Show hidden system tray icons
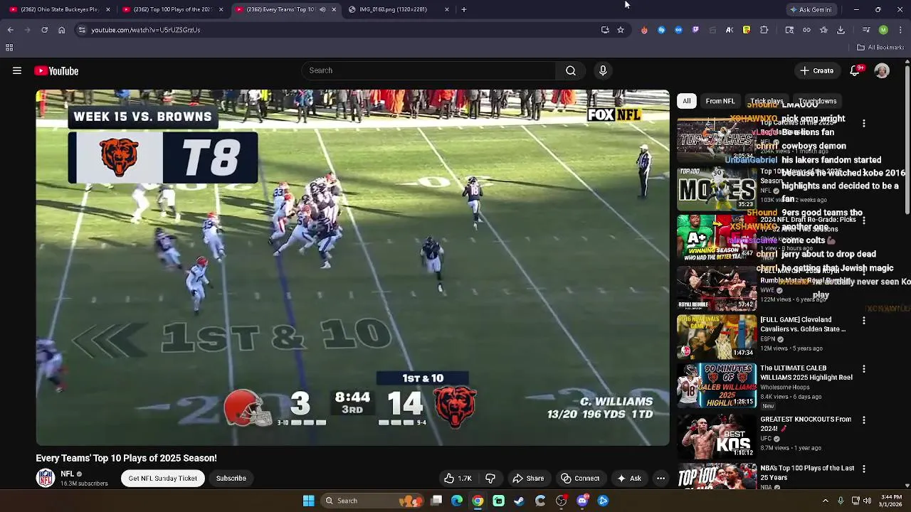Viewport: 911px width, 512px height. (x=826, y=501)
